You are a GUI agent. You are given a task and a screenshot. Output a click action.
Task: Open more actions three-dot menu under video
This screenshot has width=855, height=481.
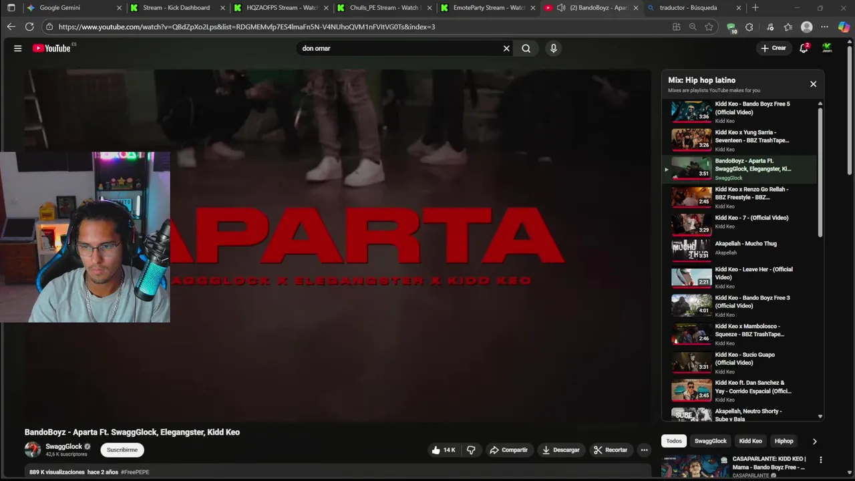click(644, 450)
